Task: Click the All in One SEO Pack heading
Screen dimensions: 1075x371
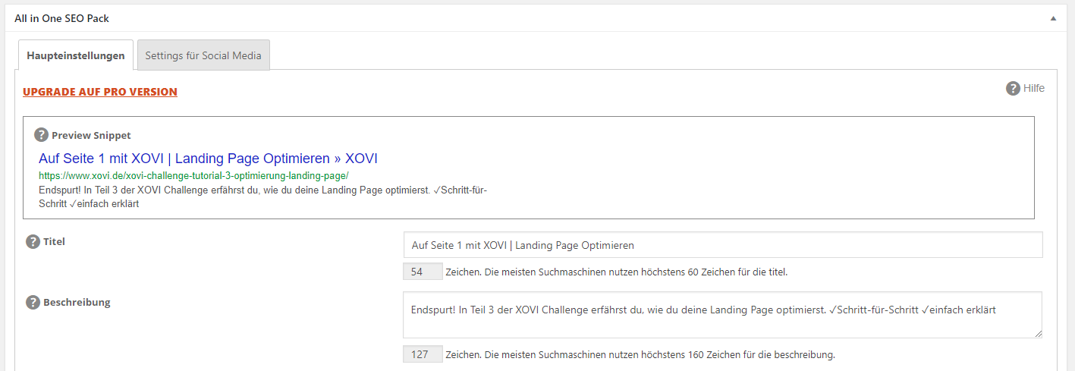Action: pyautogui.click(x=61, y=18)
